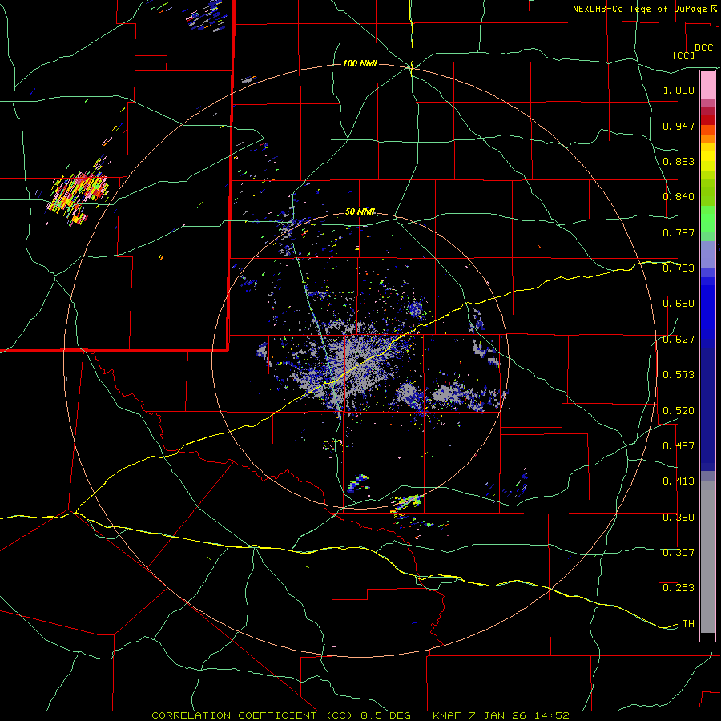Screen dimensions: 721x721
Task: Select the DCC product label
Action: click(703, 48)
